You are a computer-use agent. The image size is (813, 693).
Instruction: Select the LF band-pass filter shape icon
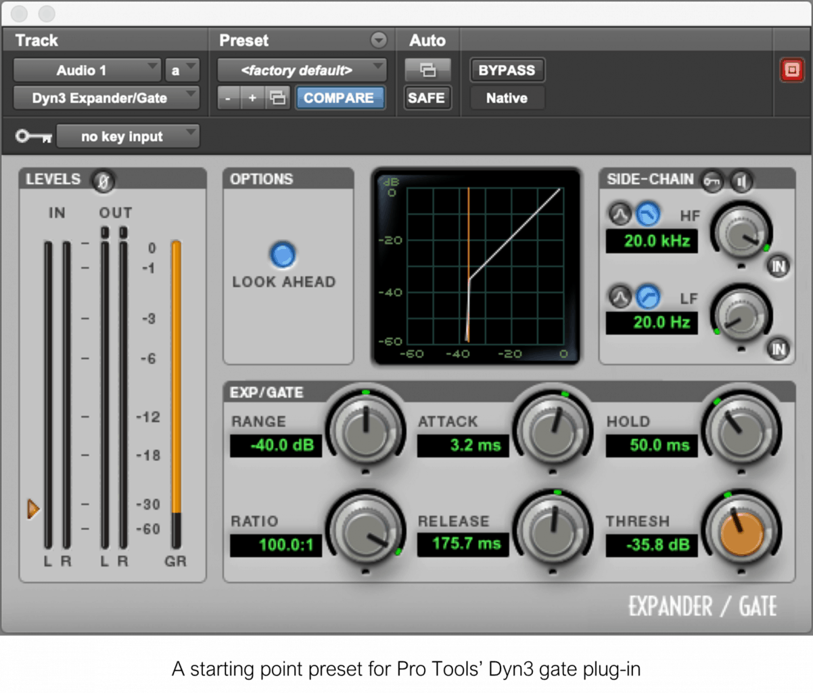pos(620,296)
